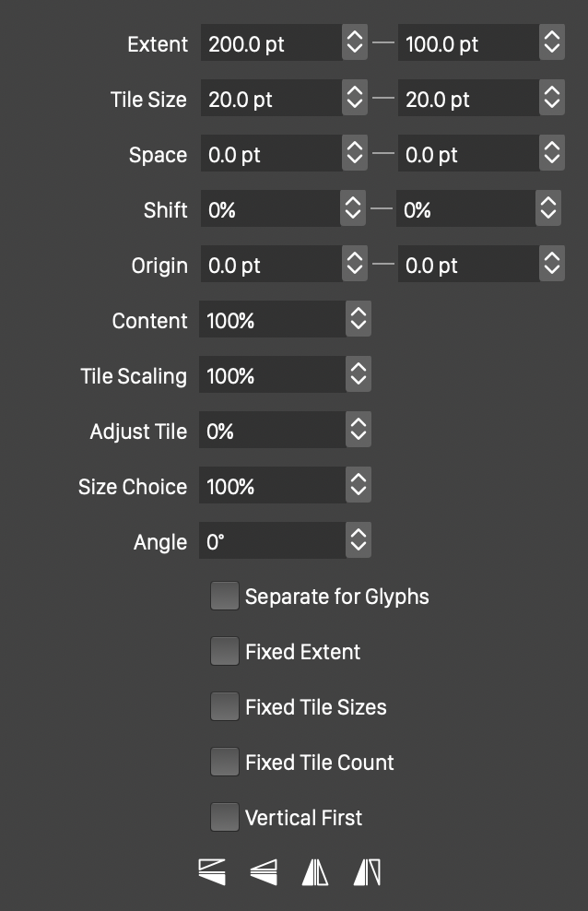Click horizontal flip icon with inverted outlined triangle
The image size is (588, 911).
click(x=367, y=872)
